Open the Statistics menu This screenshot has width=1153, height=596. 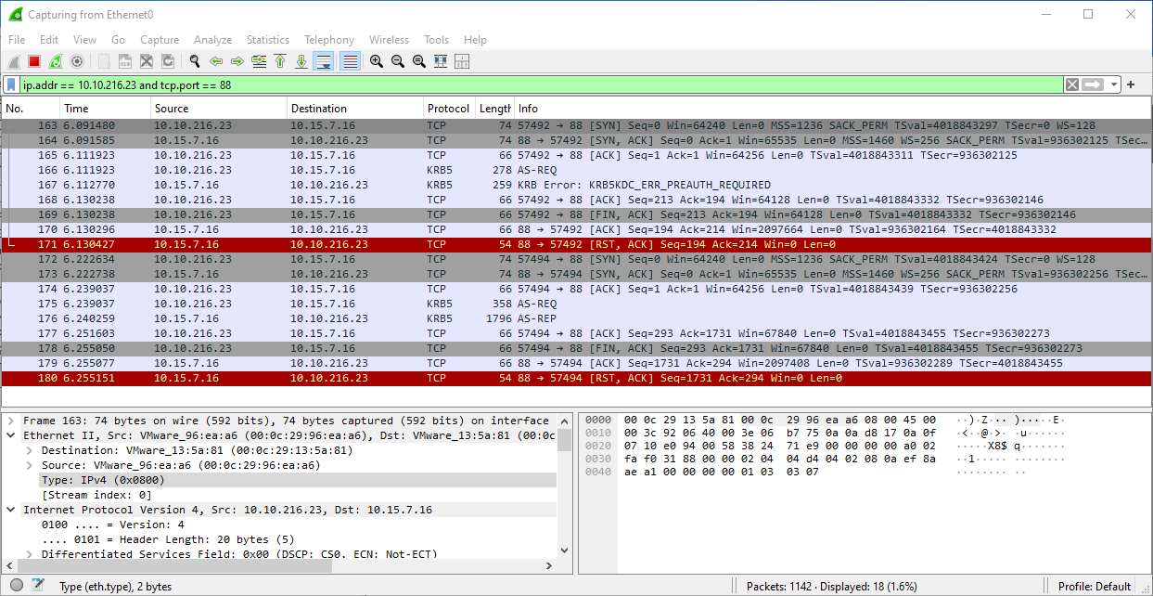[x=268, y=40]
